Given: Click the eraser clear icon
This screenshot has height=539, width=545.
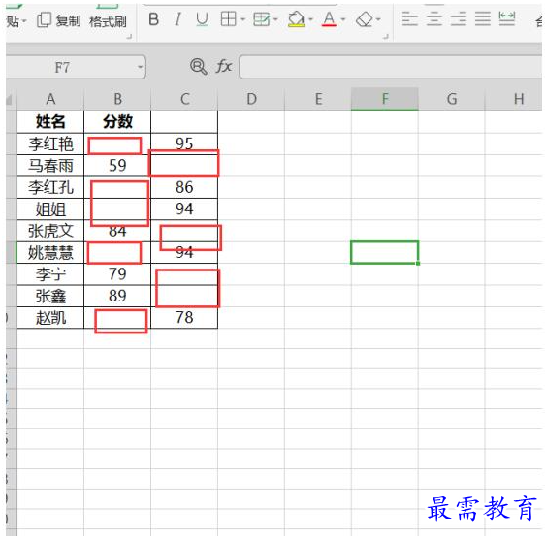Looking at the screenshot, I should pyautogui.click(x=365, y=19).
